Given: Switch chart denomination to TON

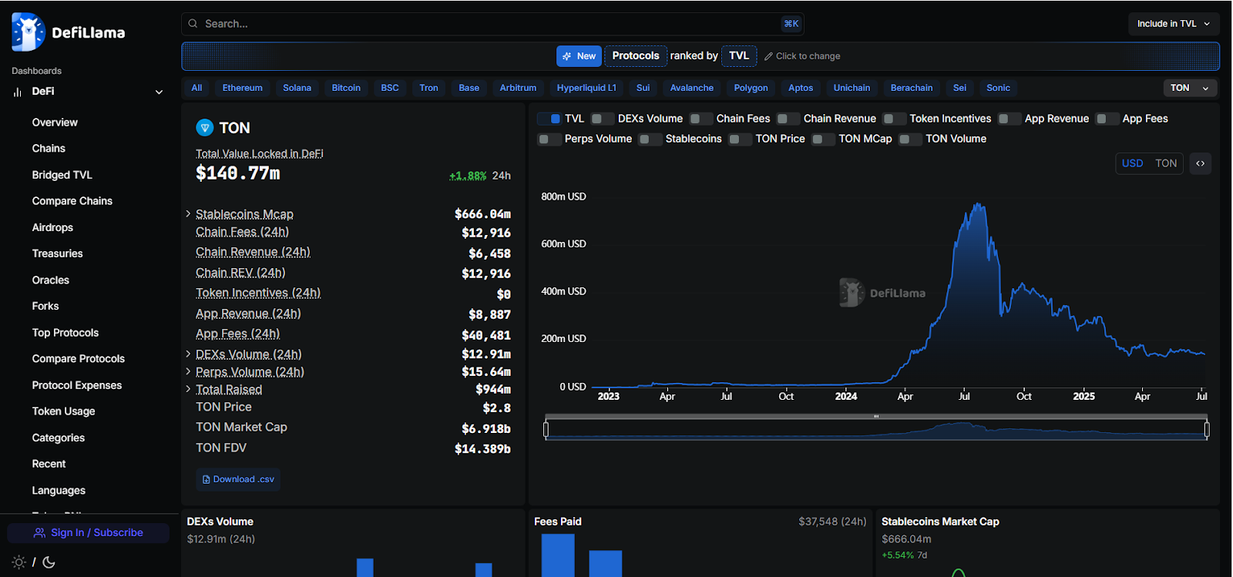Looking at the screenshot, I should pos(1166,163).
